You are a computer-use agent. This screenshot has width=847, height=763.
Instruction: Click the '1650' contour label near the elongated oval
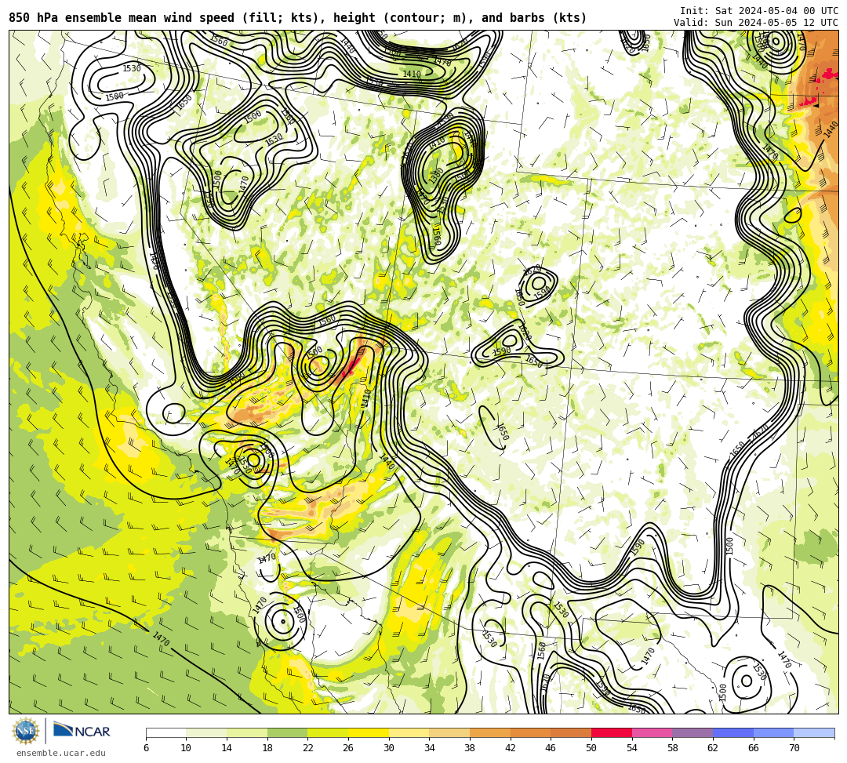coord(503,431)
